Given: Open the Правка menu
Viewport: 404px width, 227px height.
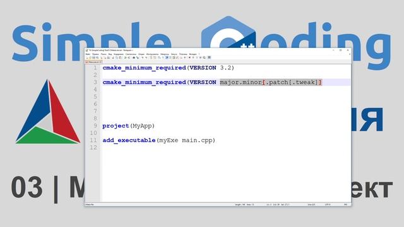Looking at the screenshot, I should [95, 54].
